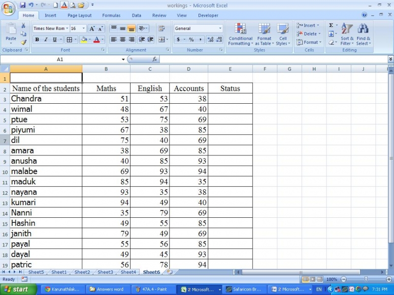Toggle Italic formatting

pos(46,40)
